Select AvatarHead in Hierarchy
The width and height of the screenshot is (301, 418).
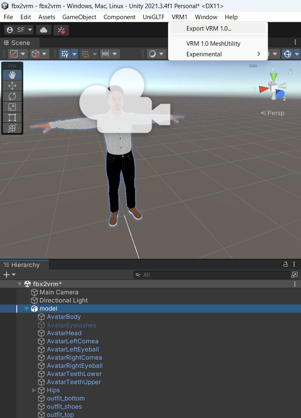64,333
